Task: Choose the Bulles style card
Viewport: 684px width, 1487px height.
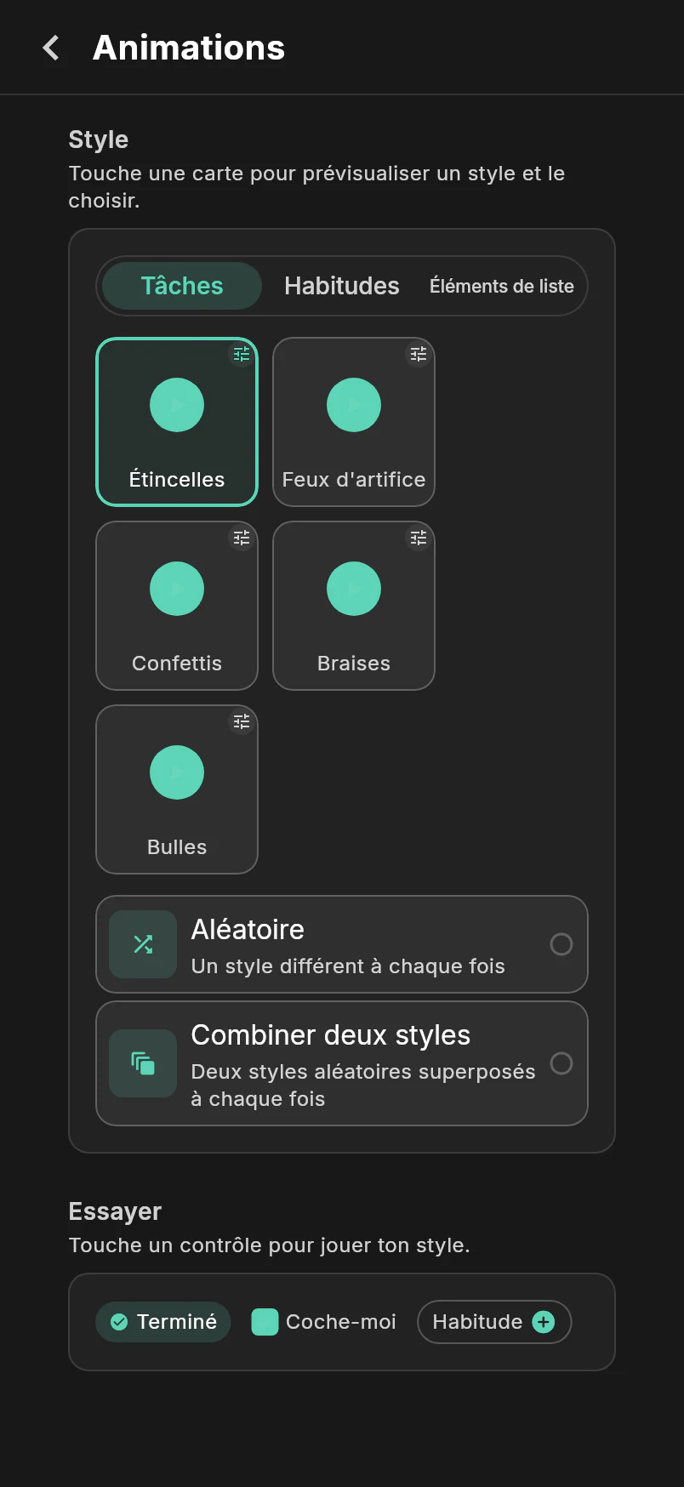Action: pyautogui.click(x=177, y=789)
